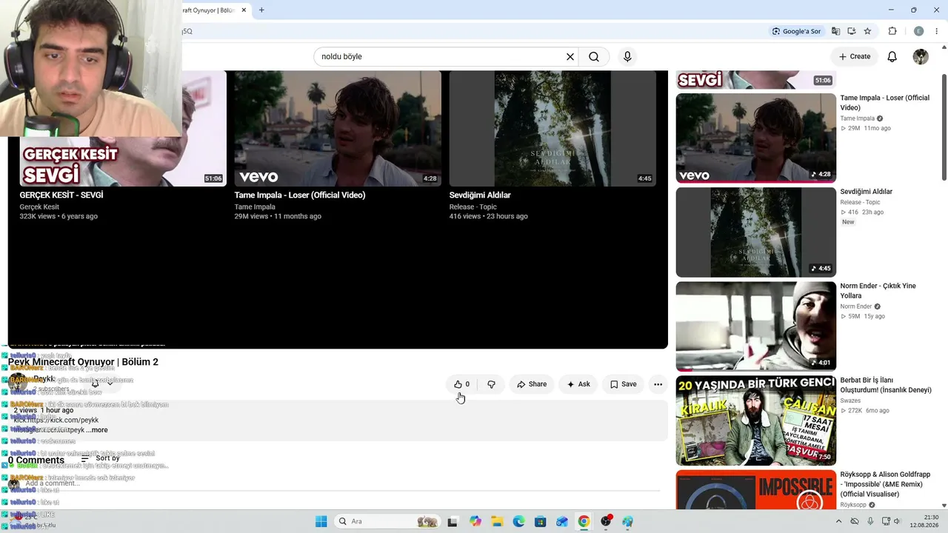Open sidebar thumbnail 'Norm Ender - Çıktık Yine Yollara'
The width and height of the screenshot is (948, 533).
(x=756, y=326)
